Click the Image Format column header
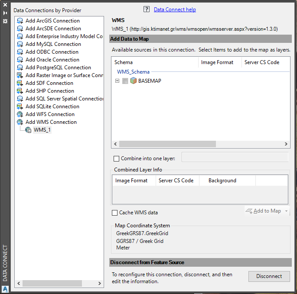This screenshot has width=297, height=294. click(217, 62)
